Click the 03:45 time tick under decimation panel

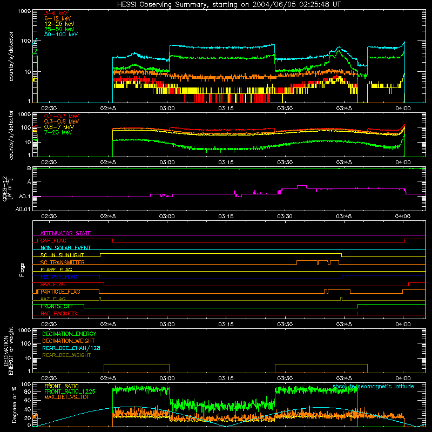point(344,379)
